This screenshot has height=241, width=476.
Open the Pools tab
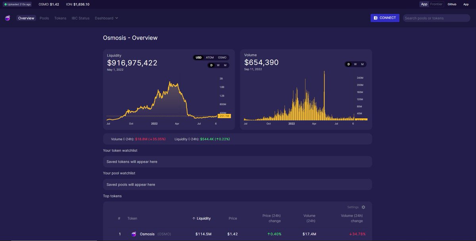[x=44, y=18]
